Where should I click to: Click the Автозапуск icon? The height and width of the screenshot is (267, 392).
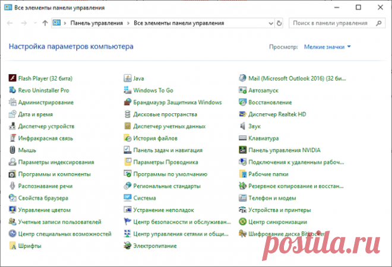coord(242,90)
